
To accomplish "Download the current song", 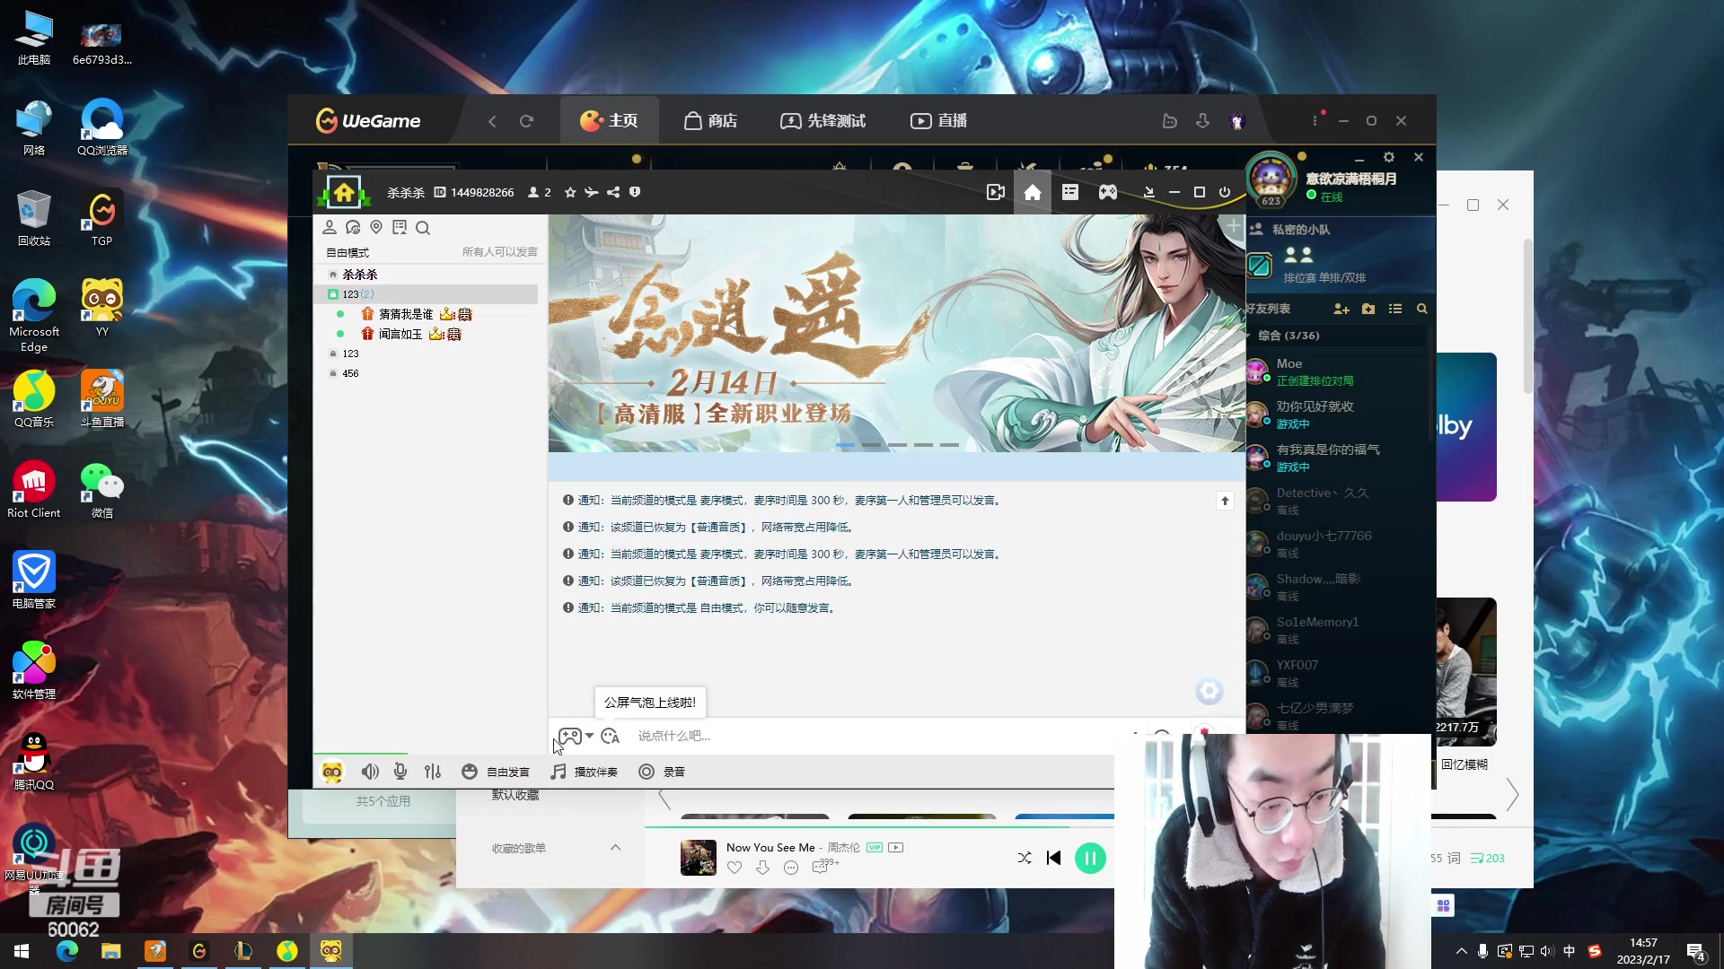I will (x=762, y=868).
